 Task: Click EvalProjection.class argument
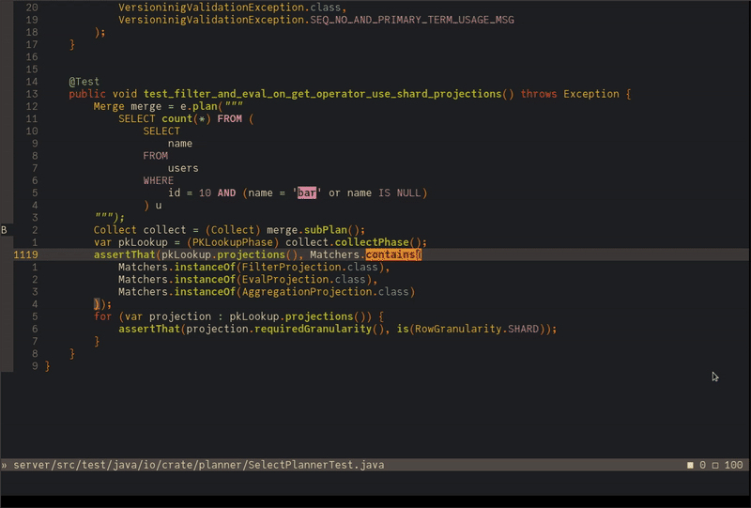(303, 280)
